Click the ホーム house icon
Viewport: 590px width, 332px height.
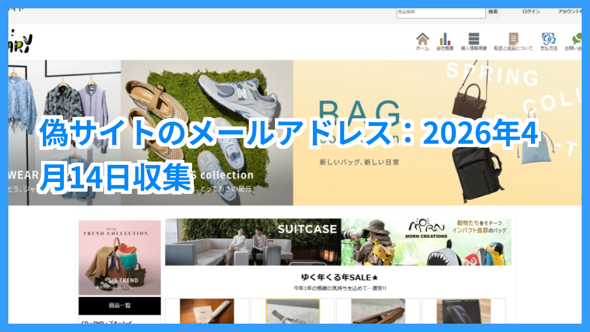[422, 40]
